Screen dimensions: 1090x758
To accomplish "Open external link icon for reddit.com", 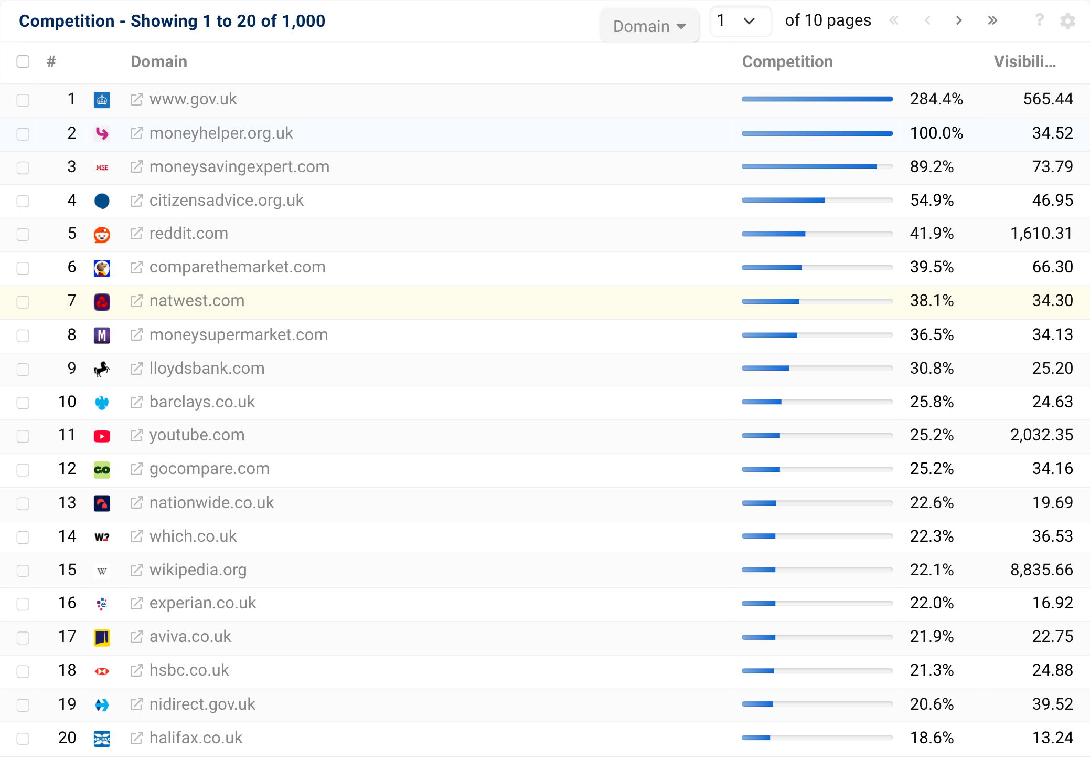I will 136,234.
